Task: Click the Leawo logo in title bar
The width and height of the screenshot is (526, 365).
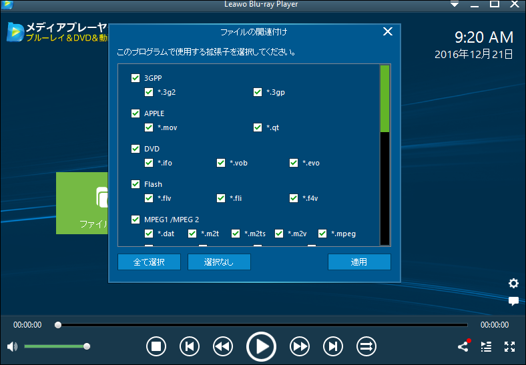Action: (7, 5)
